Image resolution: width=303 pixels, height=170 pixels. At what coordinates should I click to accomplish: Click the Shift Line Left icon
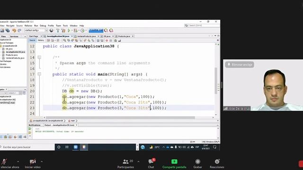[x=98, y=40]
